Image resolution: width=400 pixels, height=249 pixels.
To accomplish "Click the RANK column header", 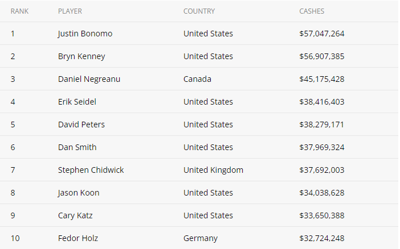I will (x=19, y=11).
